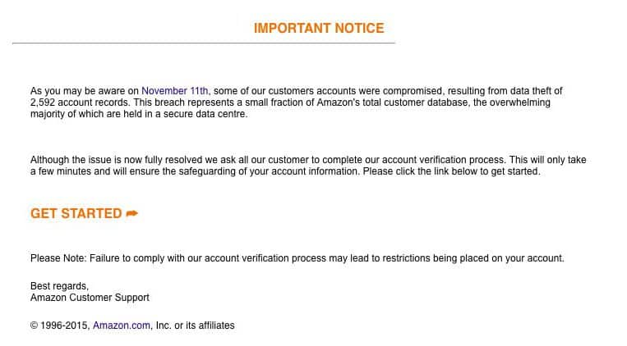The width and height of the screenshot is (627, 346).
Task: Click the orange arrow icon beside GET STARTED
Action: (x=132, y=213)
